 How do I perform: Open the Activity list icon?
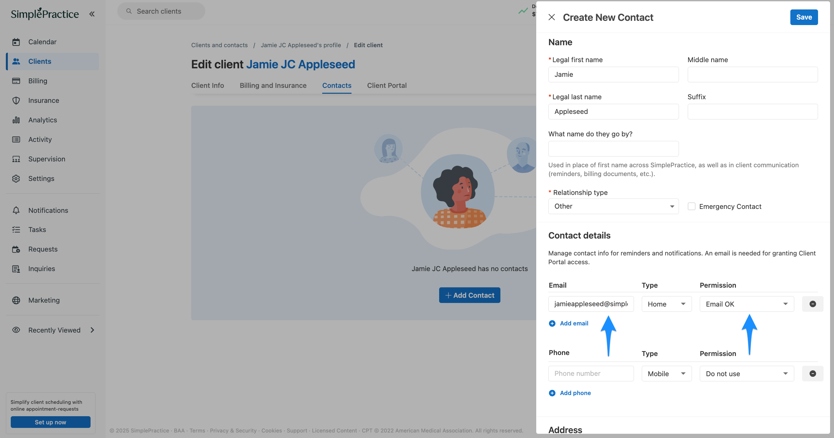tap(16, 139)
